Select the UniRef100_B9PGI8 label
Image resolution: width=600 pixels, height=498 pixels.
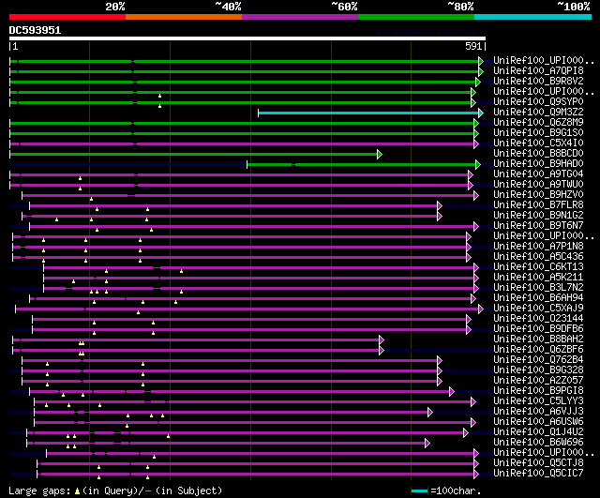538,391
